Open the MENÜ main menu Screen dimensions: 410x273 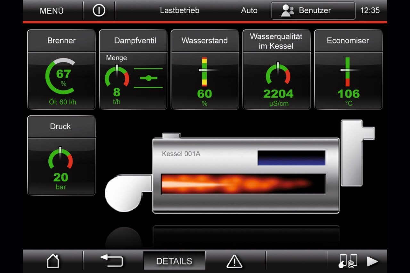tap(52, 11)
